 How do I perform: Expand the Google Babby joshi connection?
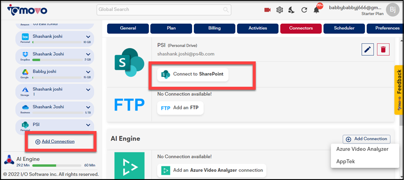tap(88, 72)
